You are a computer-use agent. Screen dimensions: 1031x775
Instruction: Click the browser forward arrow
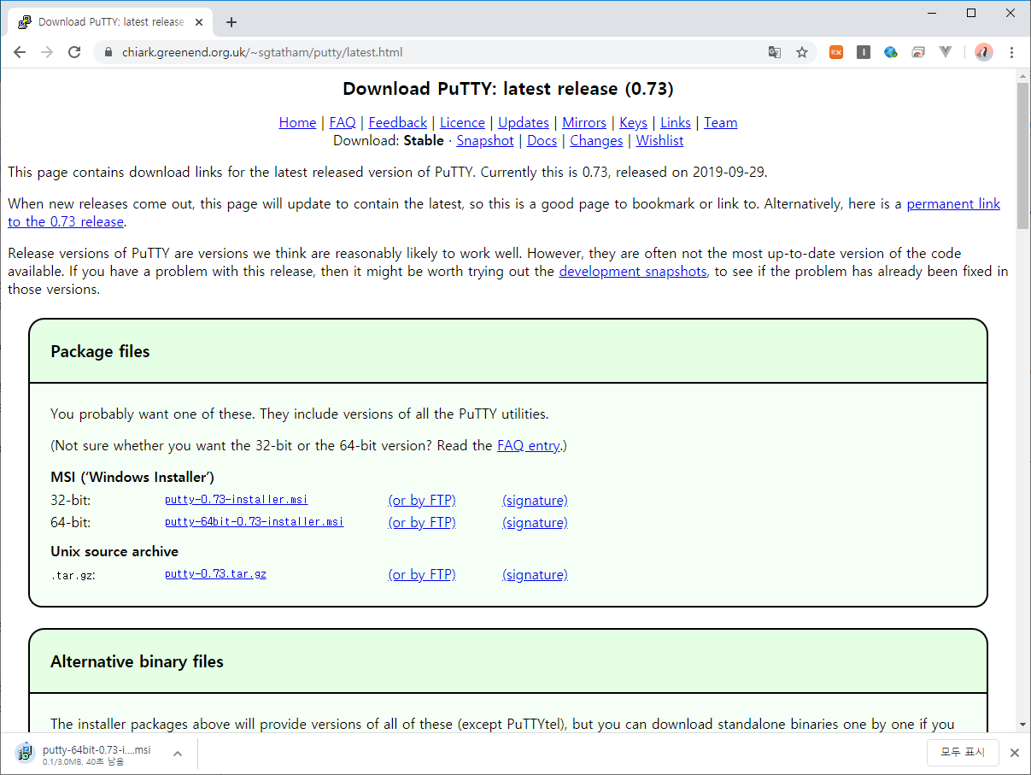pyautogui.click(x=47, y=52)
